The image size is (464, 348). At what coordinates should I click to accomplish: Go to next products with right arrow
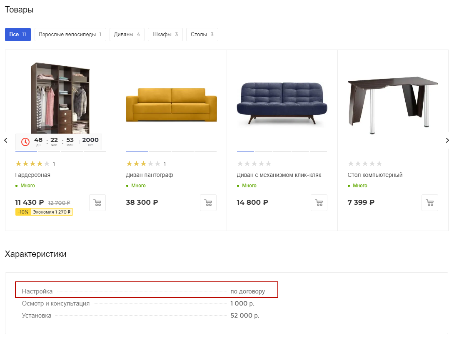coord(447,140)
